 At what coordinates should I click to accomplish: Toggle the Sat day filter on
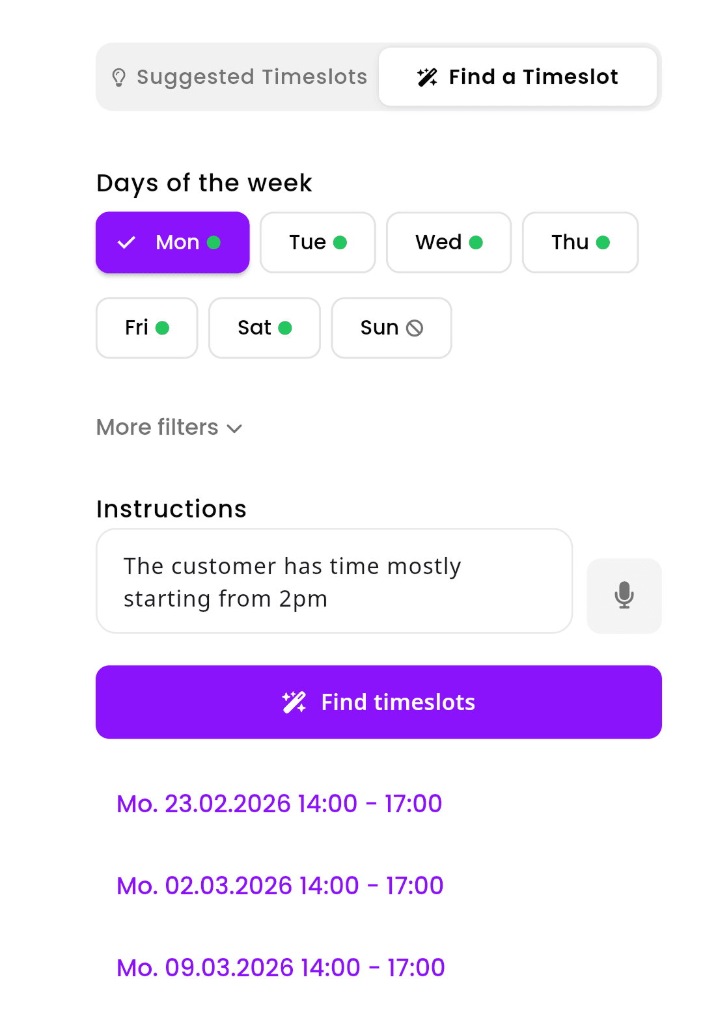point(264,327)
